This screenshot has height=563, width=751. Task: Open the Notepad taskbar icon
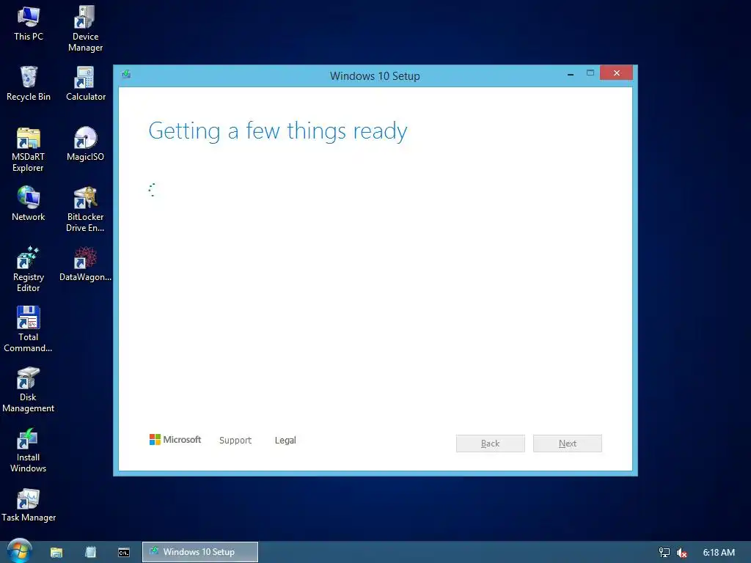(x=90, y=552)
